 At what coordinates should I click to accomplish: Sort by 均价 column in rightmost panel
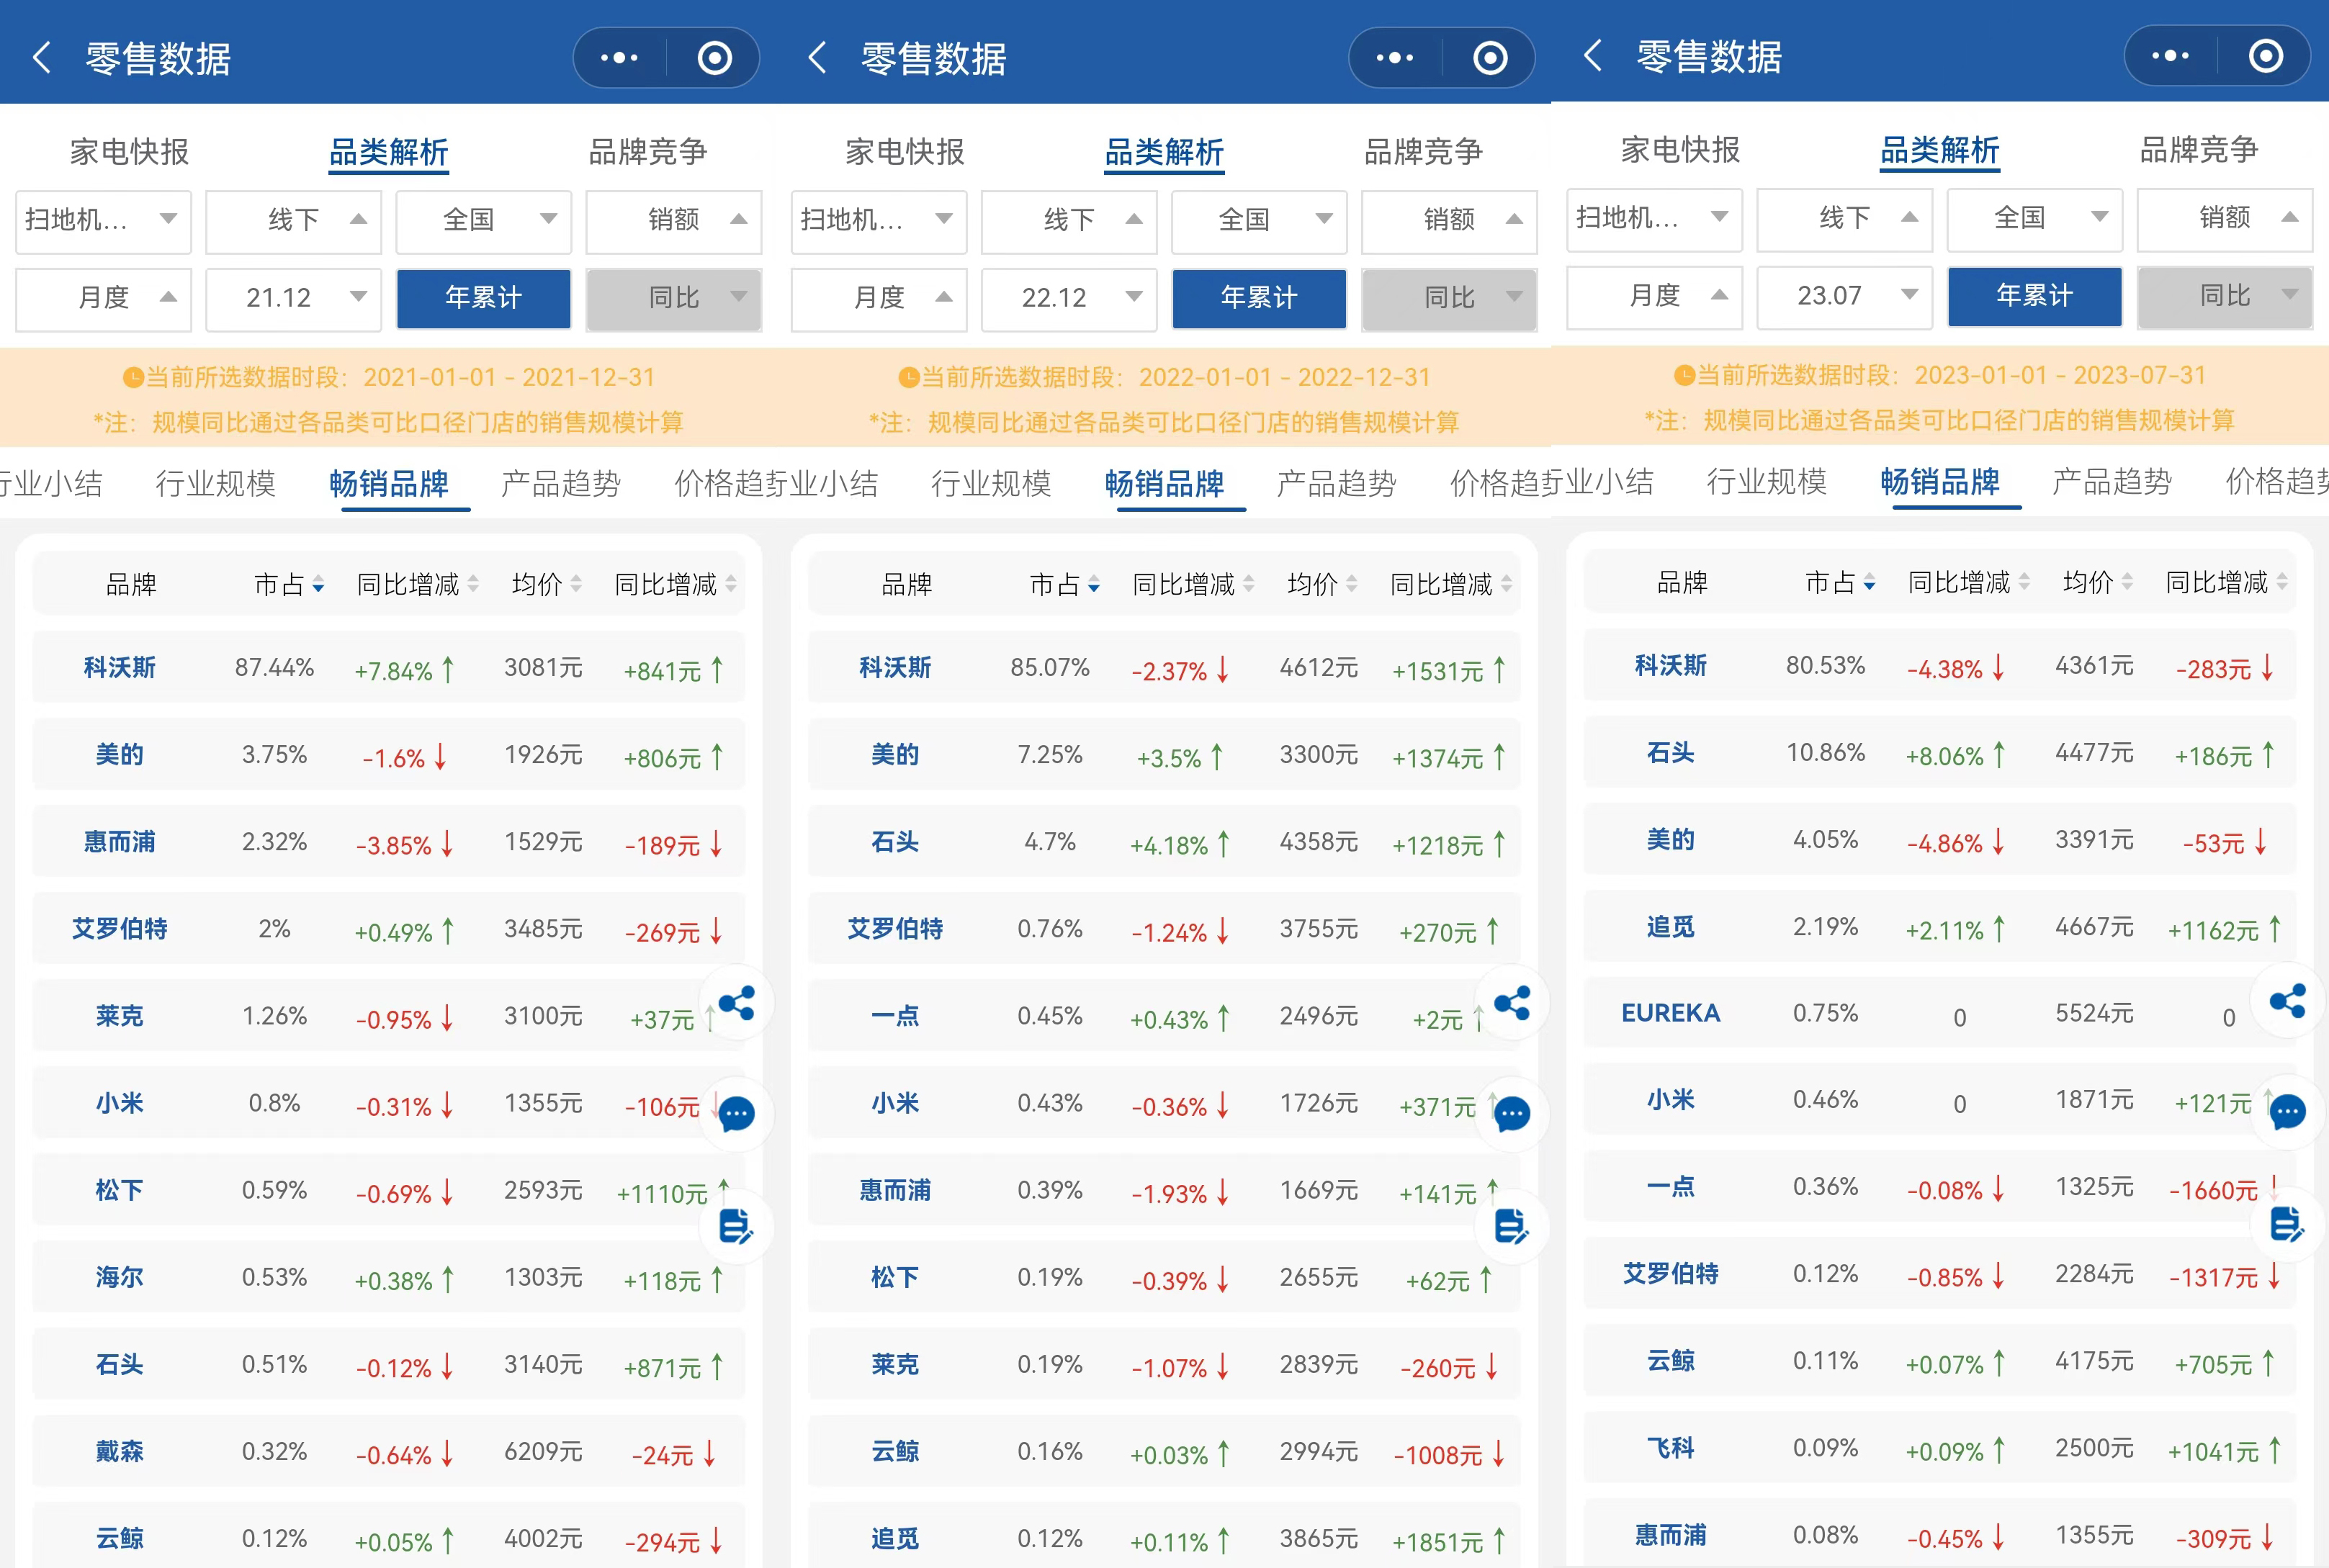[x=2097, y=582]
